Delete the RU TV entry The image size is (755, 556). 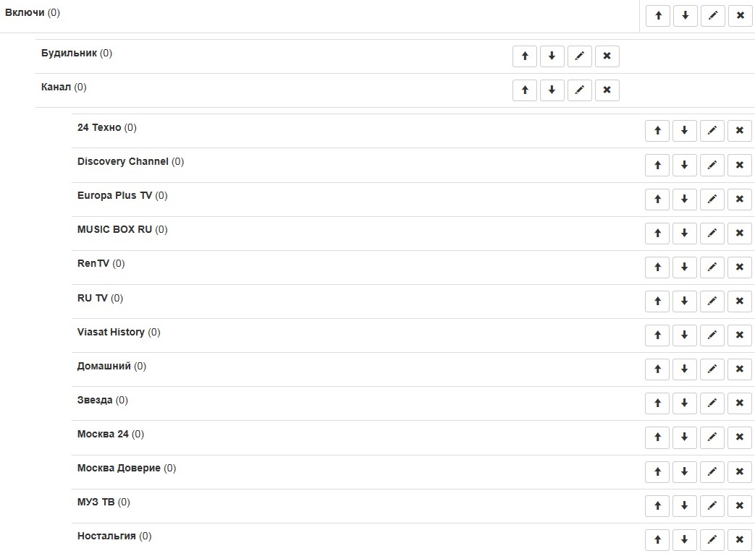pos(740,301)
